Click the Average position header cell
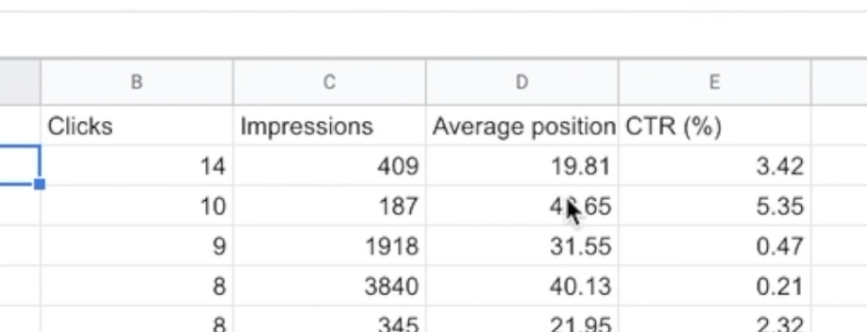 point(521,126)
